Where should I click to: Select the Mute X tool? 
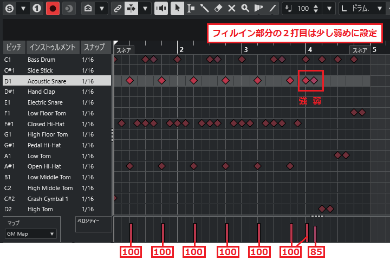(x=232, y=9)
